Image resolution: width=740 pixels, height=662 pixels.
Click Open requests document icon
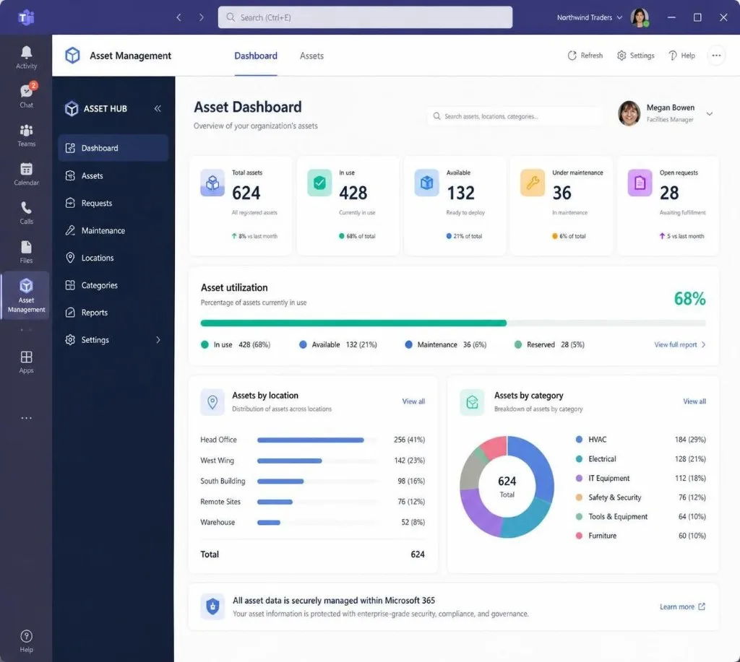pyautogui.click(x=640, y=183)
